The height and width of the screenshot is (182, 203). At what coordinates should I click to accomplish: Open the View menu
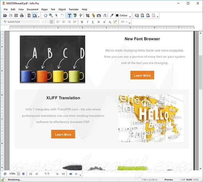tap(21, 10)
